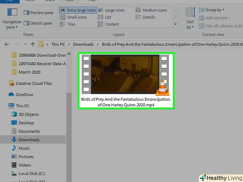Click Size all columns to fit
Image resolution: width=243 pixels, height=182 pixels.
[221, 26]
